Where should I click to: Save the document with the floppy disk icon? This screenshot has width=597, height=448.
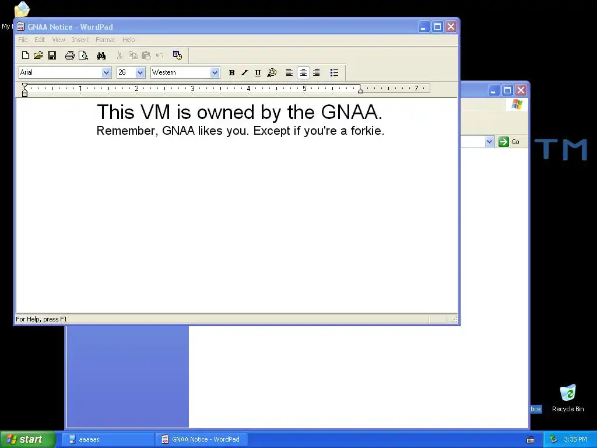tap(52, 55)
